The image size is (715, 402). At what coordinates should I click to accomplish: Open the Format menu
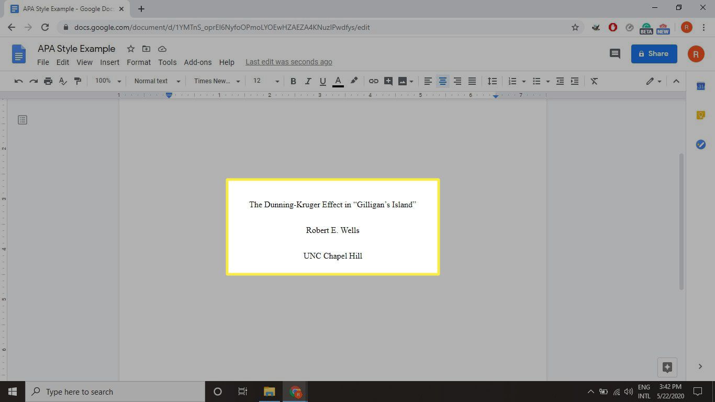tap(139, 62)
